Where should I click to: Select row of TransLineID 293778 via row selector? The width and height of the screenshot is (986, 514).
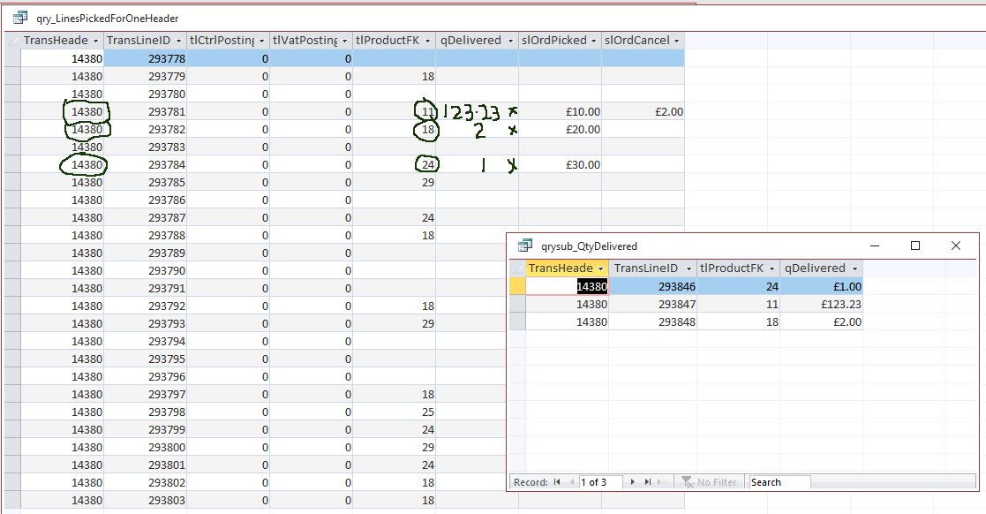pyautogui.click(x=12, y=58)
